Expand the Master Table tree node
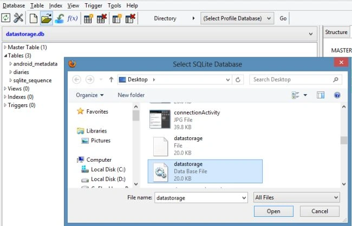 (x=5, y=47)
